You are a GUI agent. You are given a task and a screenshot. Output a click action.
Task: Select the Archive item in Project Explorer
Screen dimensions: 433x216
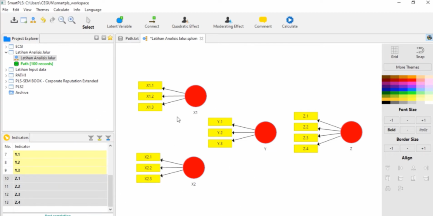click(x=22, y=93)
